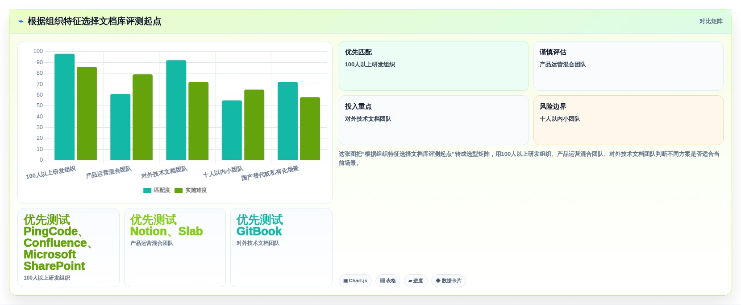Click the 对比矩阵 label in the header
Image resolution: width=741 pixels, height=305 pixels.
[711, 21]
